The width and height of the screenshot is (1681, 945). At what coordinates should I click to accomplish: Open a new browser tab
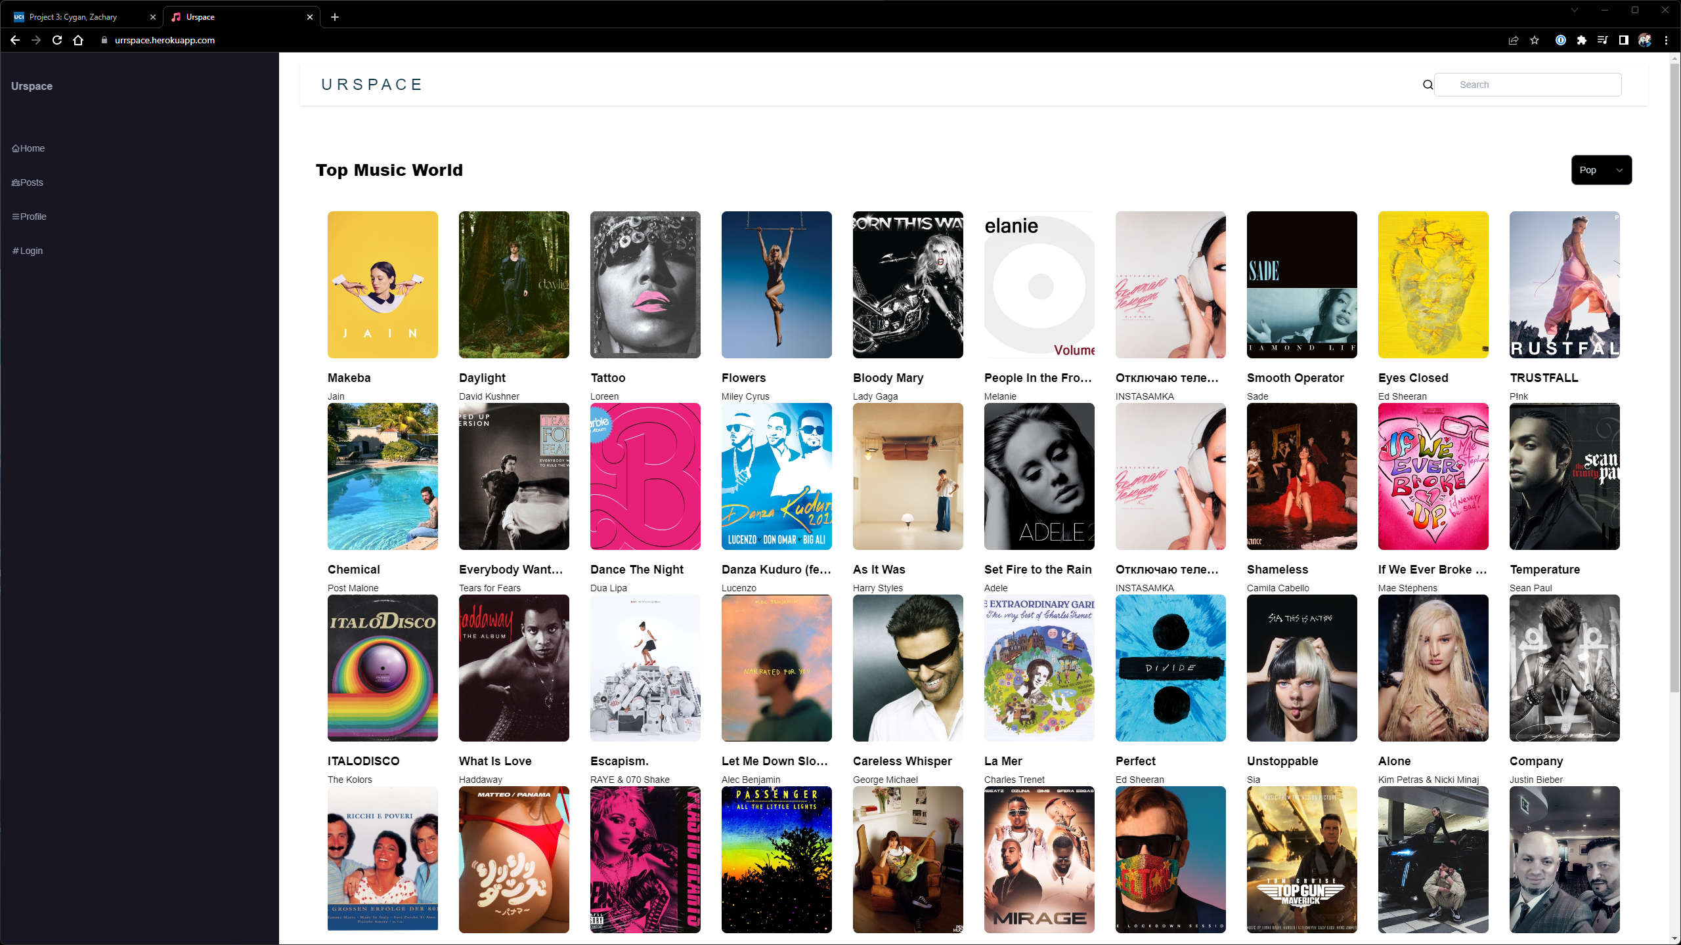335,17
